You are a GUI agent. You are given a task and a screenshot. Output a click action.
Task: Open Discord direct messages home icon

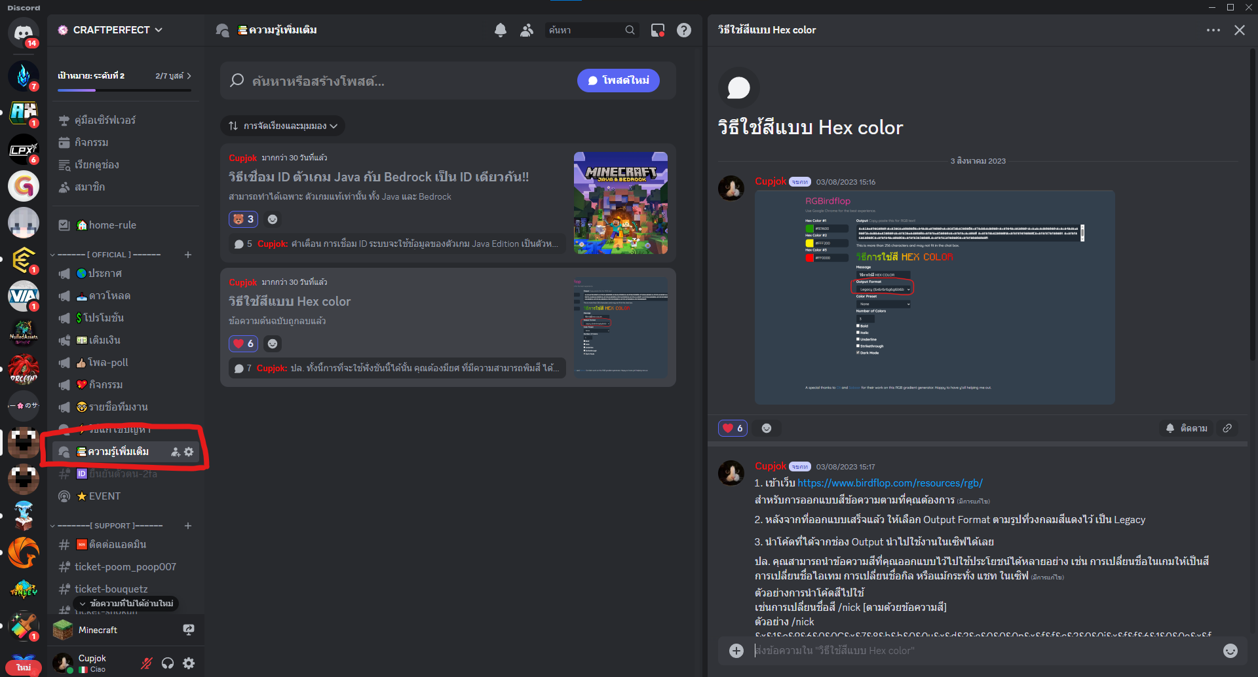[x=24, y=32]
